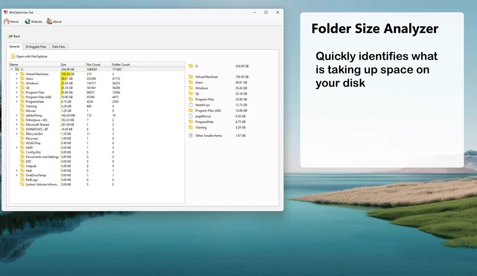Sort by the Name column header
Image resolution: width=477 pixels, height=276 pixels.
pos(35,64)
